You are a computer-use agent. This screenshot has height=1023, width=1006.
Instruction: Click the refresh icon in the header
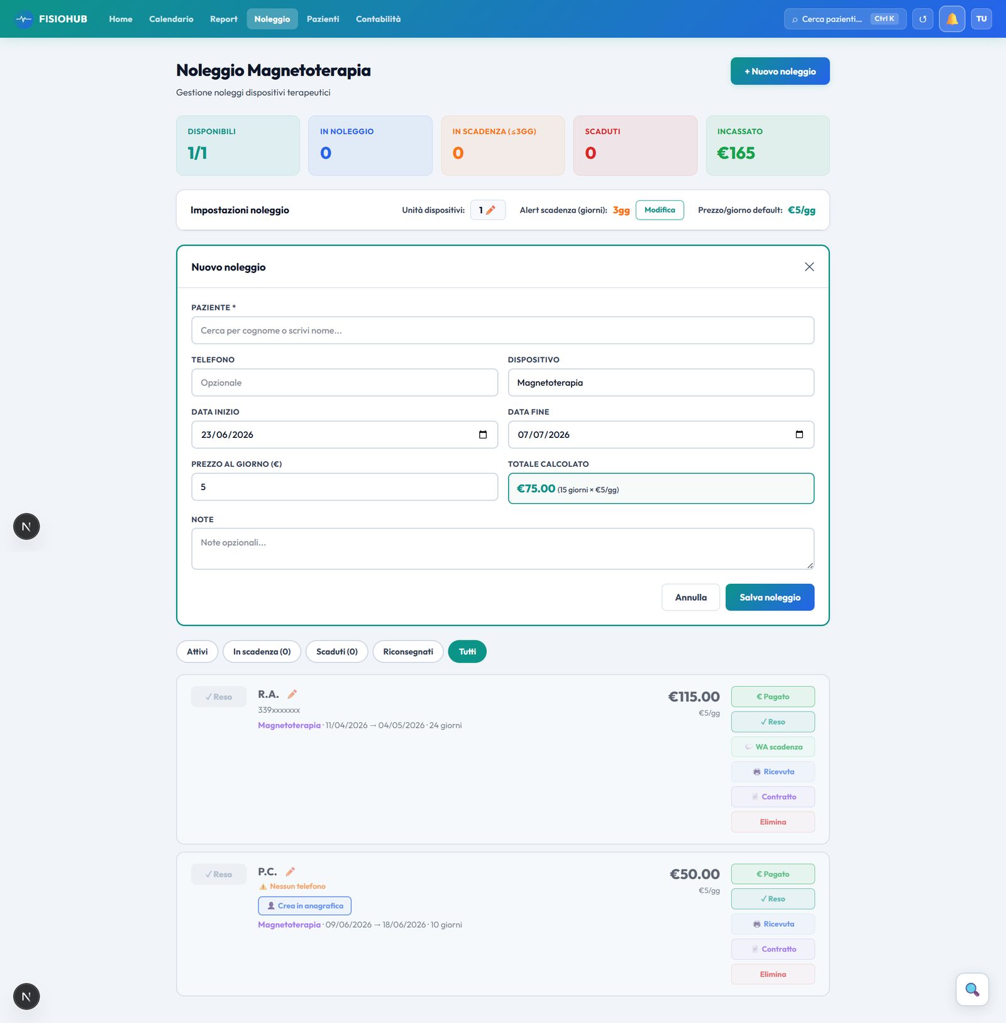922,19
